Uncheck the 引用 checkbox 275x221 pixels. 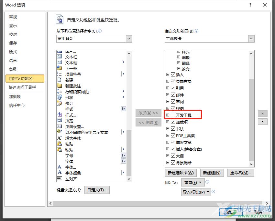tap(173, 88)
